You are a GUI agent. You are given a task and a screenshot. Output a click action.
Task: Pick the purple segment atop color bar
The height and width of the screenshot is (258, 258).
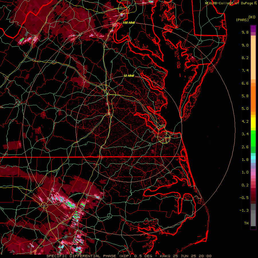click(253, 29)
